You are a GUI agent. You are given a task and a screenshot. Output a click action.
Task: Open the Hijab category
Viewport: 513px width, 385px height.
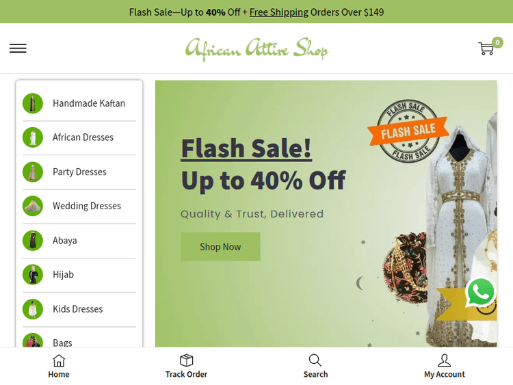[x=79, y=274]
